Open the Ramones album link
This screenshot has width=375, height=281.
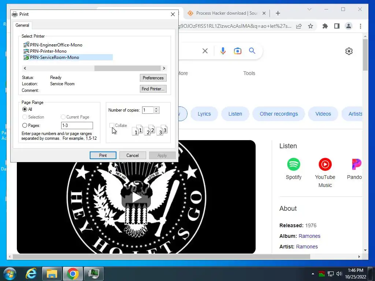309,236
